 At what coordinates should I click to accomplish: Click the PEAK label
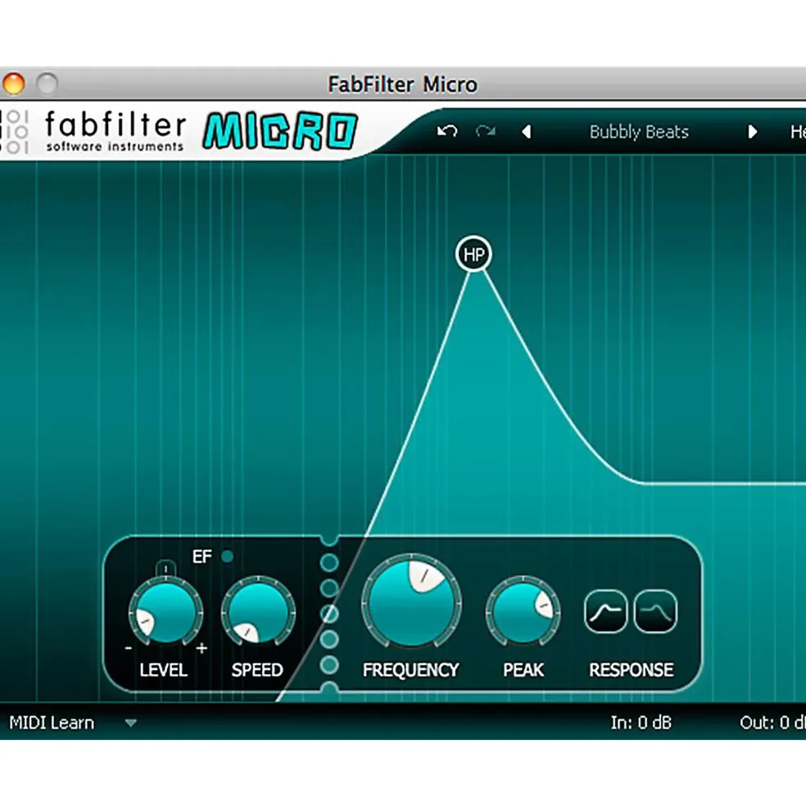coord(523,669)
